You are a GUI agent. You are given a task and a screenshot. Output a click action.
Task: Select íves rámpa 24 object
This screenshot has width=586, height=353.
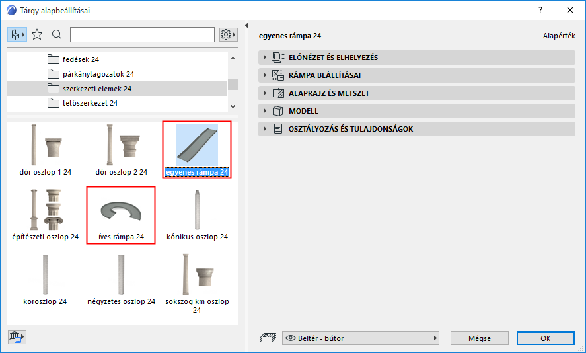pyautogui.click(x=121, y=215)
